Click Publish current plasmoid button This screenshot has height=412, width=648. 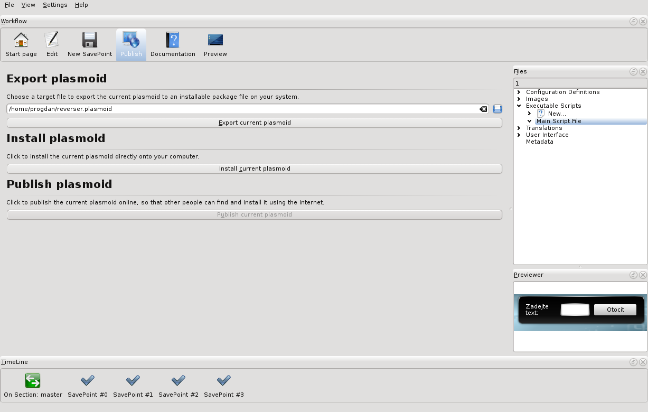point(255,214)
